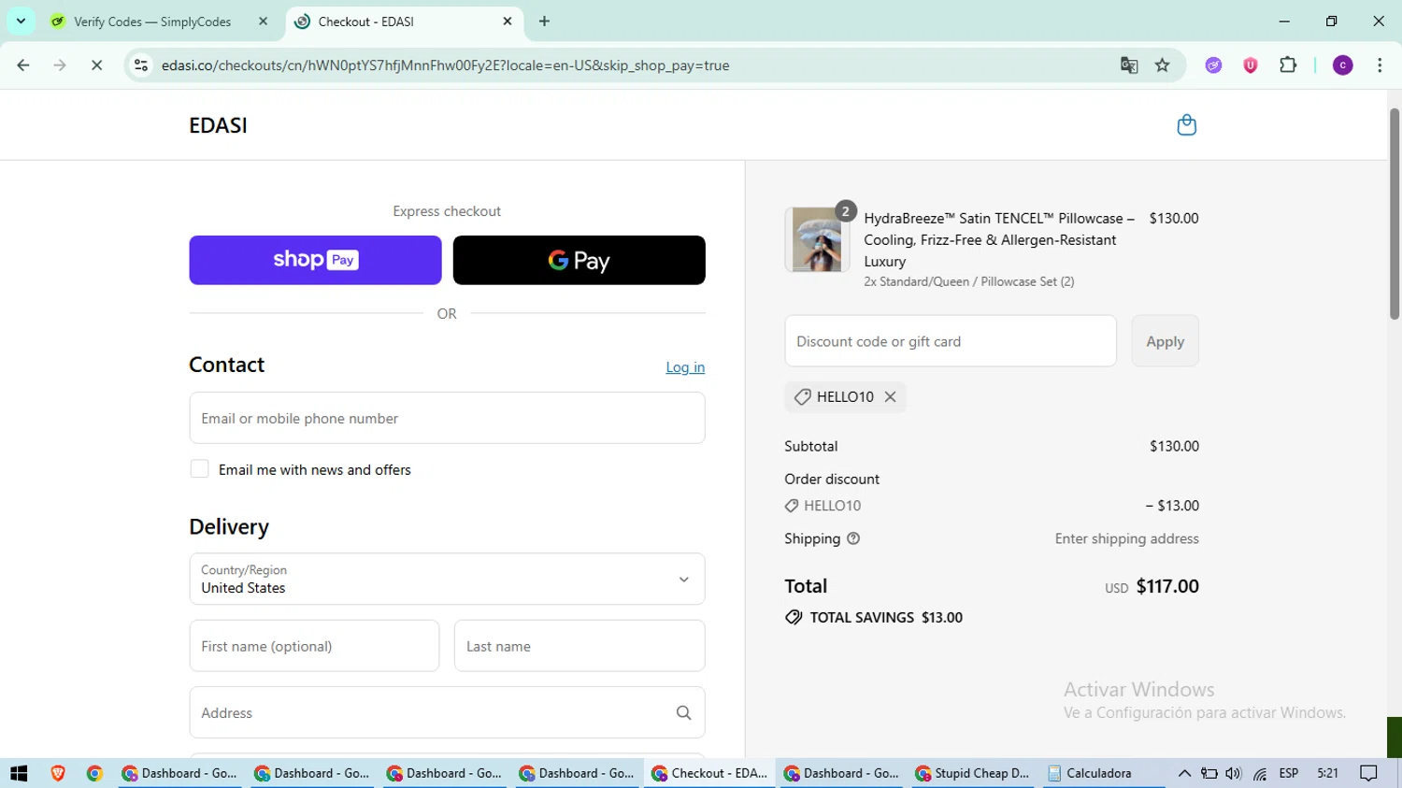
Task: Launch Brave from the taskbar
Action: 58,773
